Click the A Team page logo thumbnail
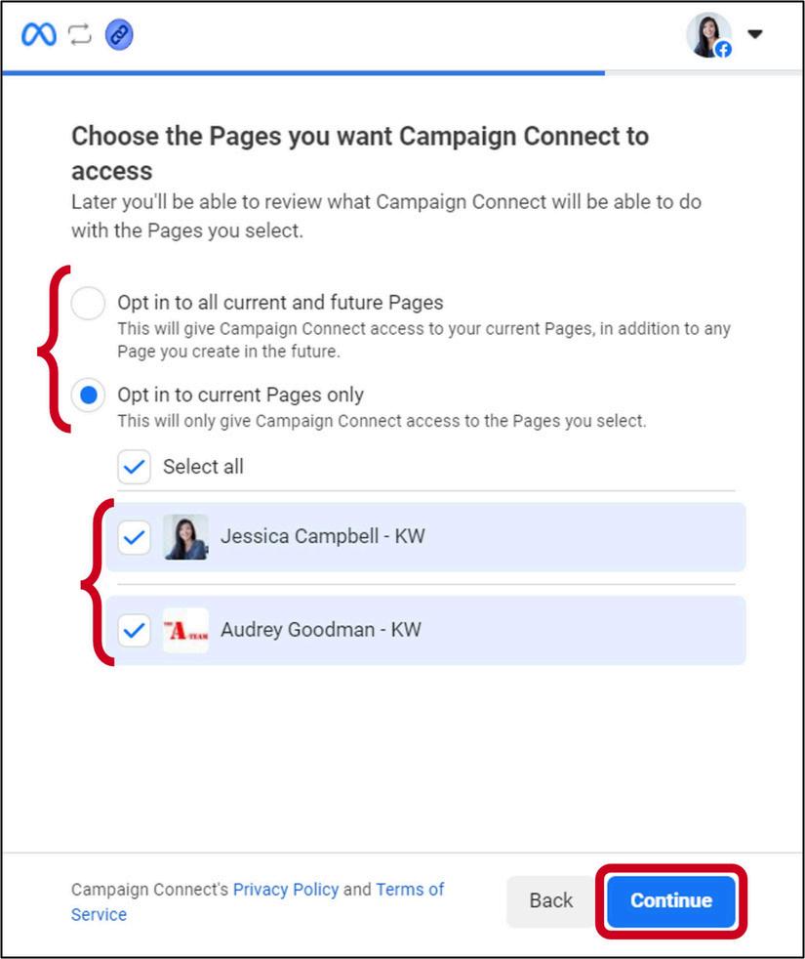This screenshot has width=805, height=959. 185,630
